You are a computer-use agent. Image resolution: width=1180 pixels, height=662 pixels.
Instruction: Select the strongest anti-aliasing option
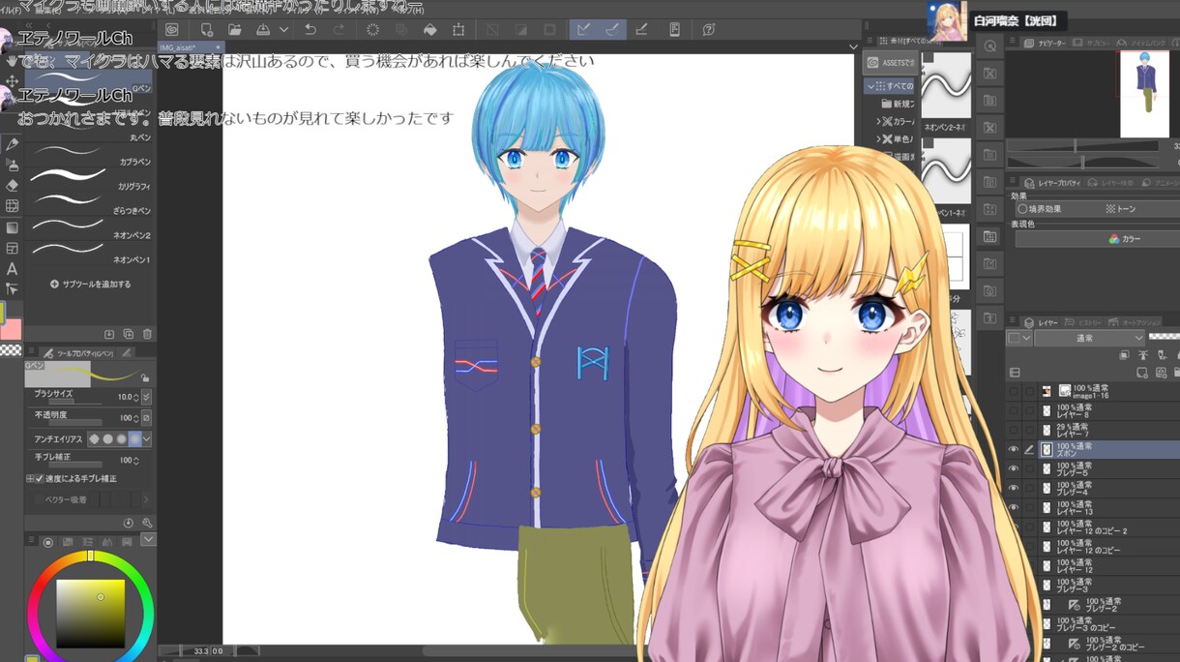[x=134, y=439]
